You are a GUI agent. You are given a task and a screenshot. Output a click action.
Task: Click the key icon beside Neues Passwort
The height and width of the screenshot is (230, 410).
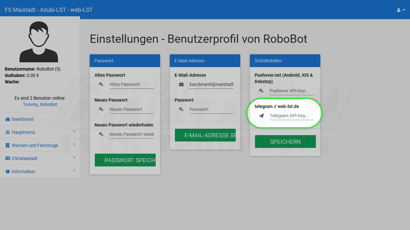101,109
